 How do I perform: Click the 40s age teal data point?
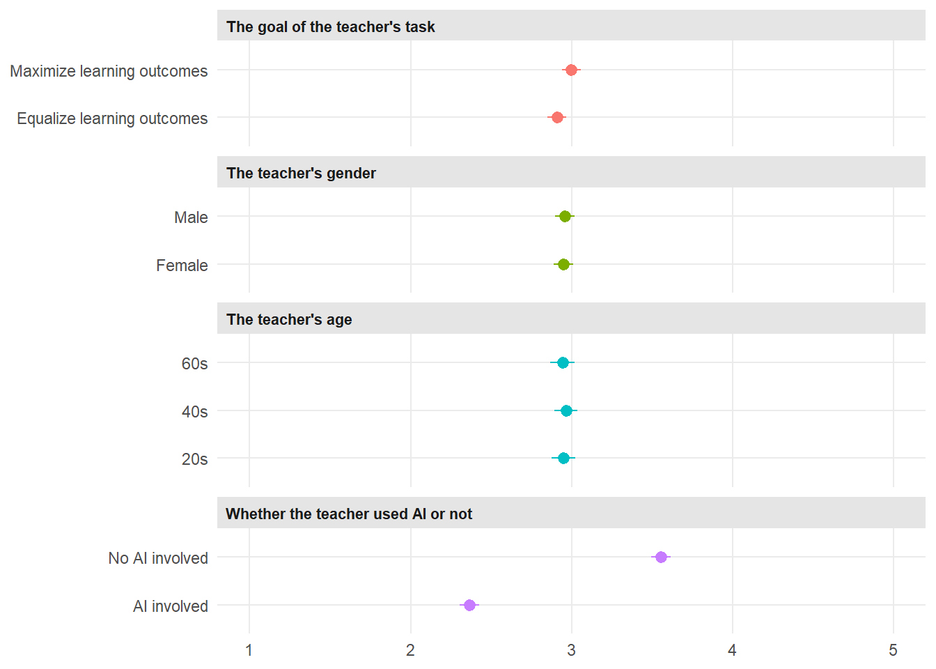[x=566, y=410]
